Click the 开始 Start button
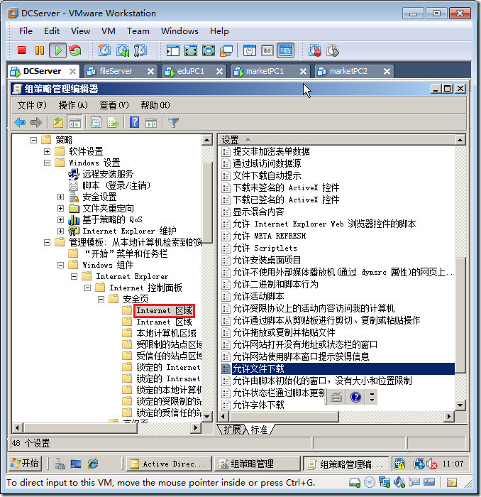 point(25,464)
